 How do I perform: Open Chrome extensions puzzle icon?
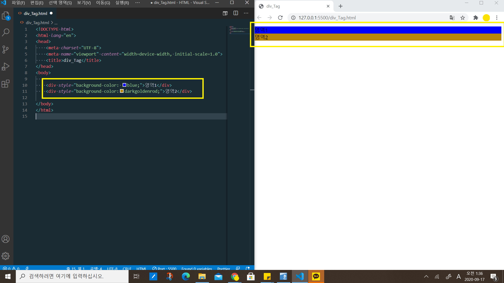pyautogui.click(x=476, y=18)
